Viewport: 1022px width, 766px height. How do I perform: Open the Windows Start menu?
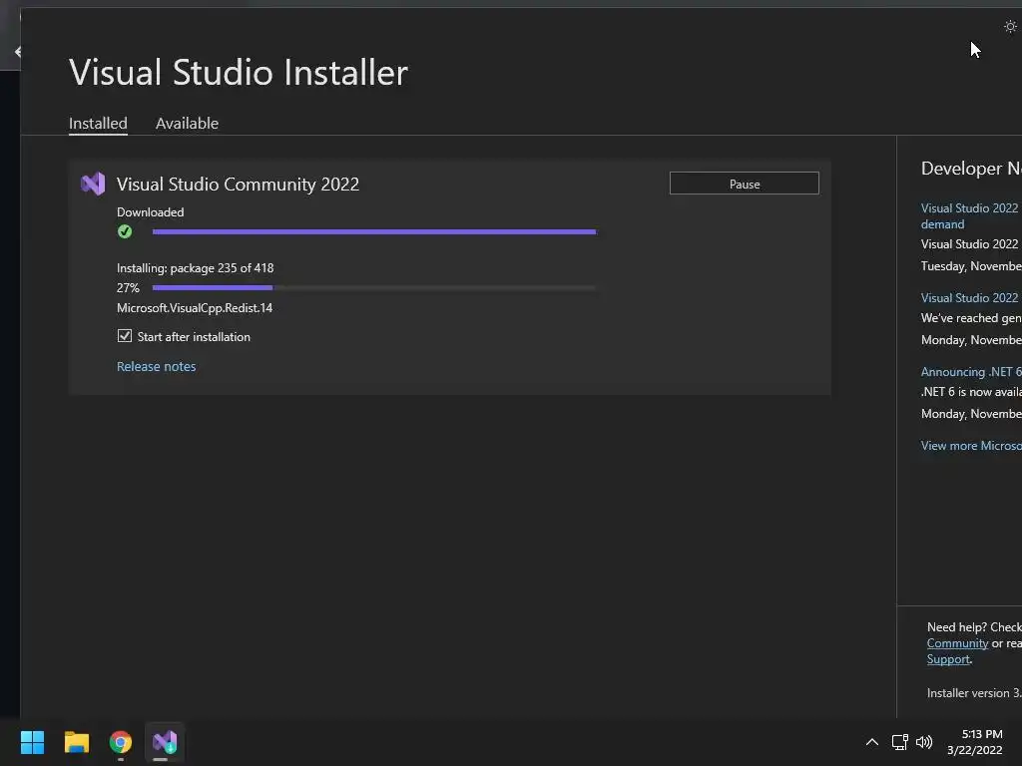click(x=32, y=742)
